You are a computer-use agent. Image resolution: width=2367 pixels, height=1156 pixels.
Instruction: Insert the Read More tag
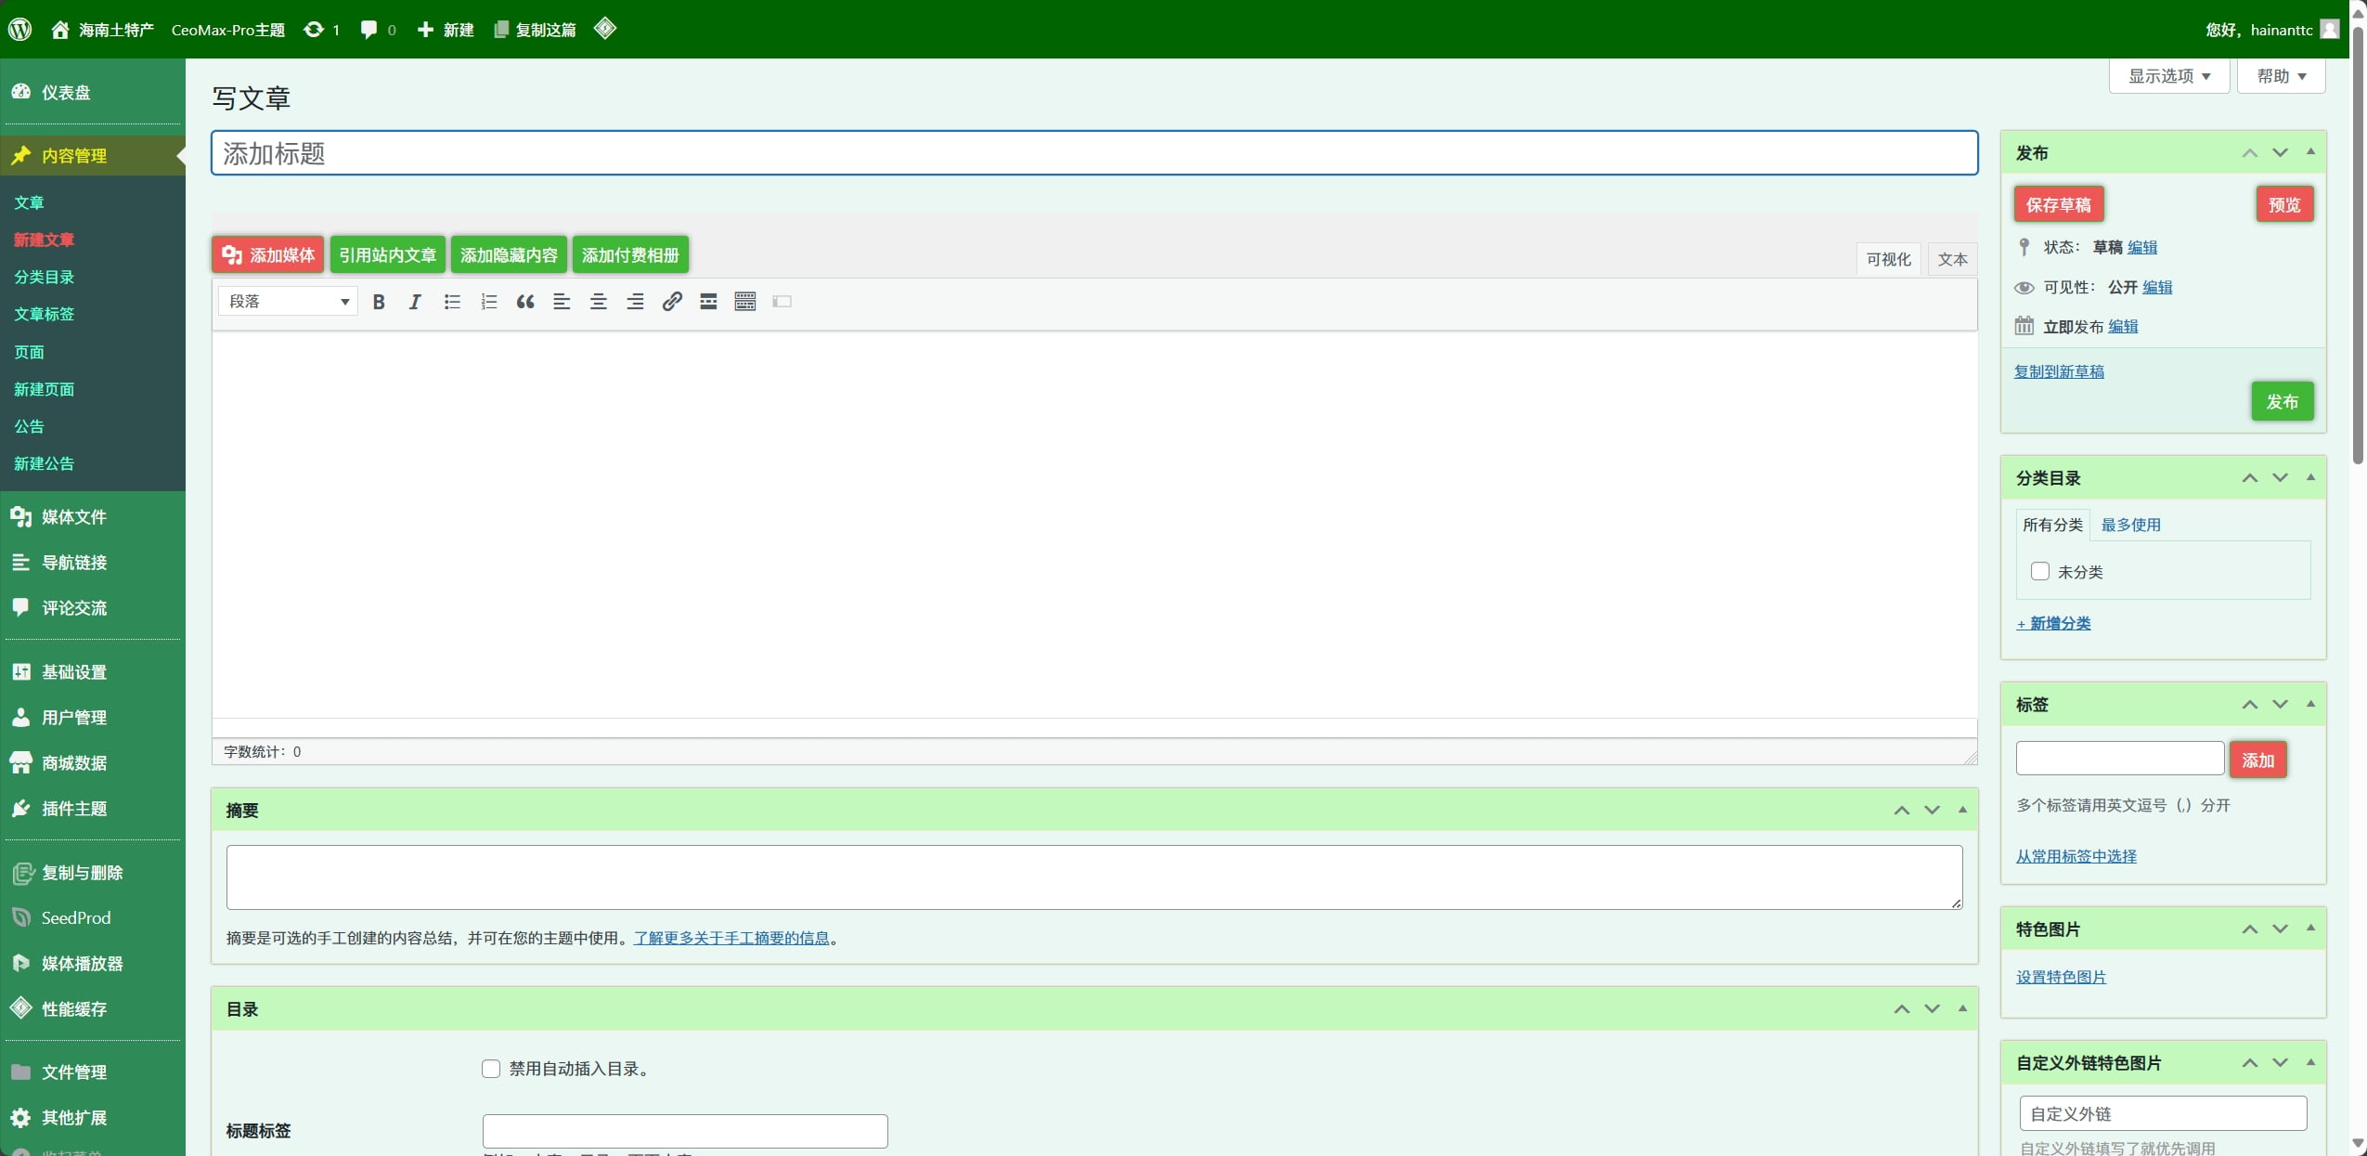pyautogui.click(x=708, y=302)
